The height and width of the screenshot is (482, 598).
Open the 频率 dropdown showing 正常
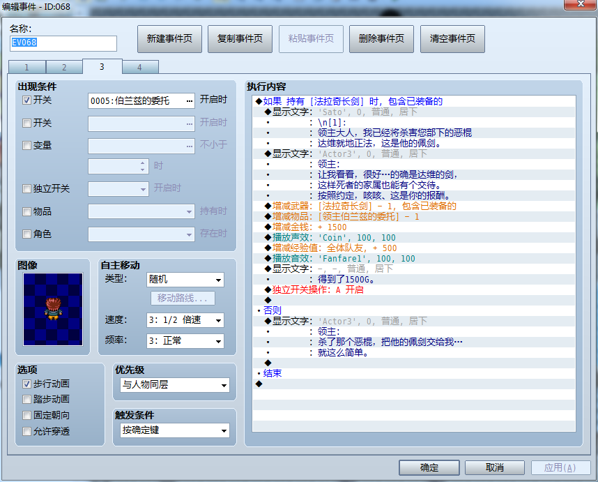(x=185, y=341)
